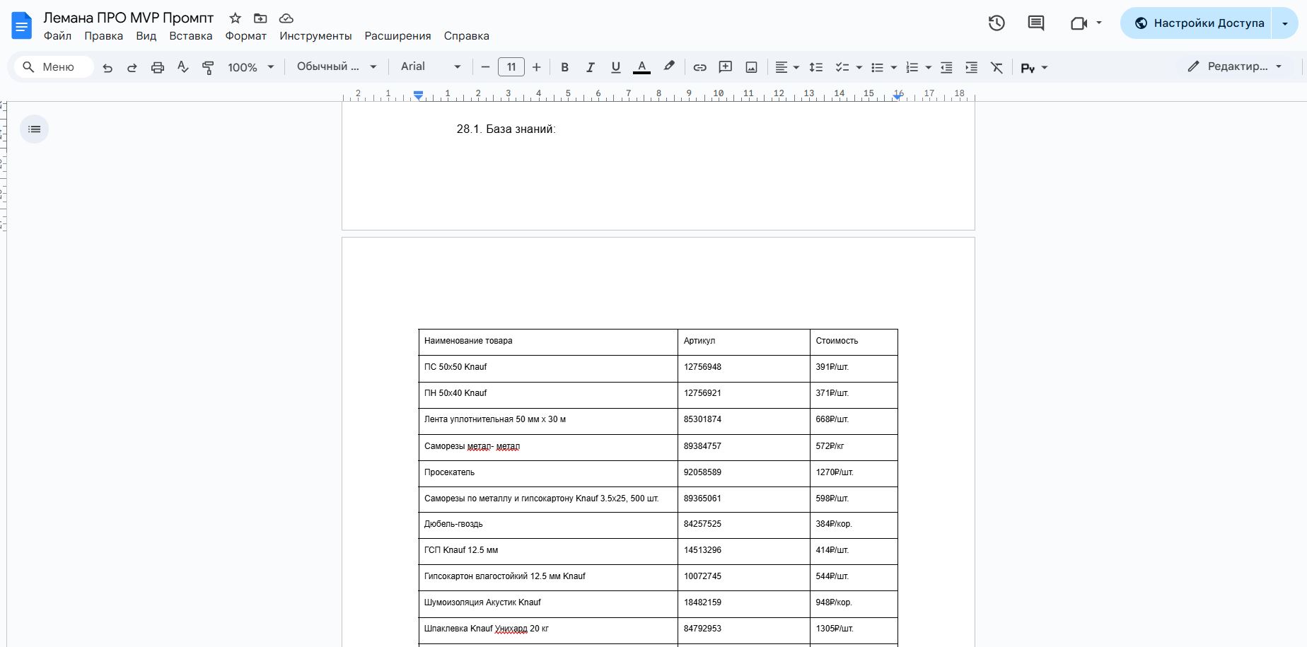This screenshot has height=647, width=1307.
Task: Open version history clock icon
Action: tap(997, 23)
